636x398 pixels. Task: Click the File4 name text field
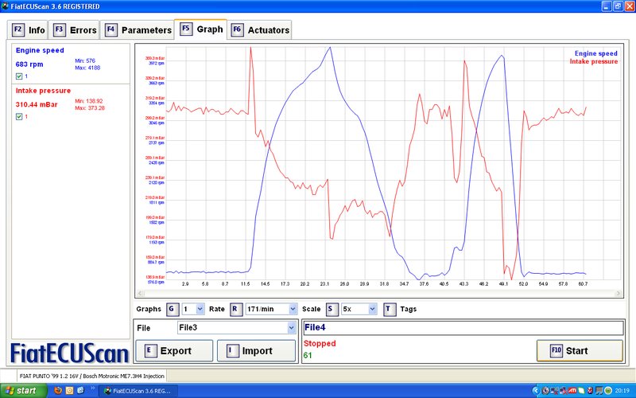[x=462, y=327]
